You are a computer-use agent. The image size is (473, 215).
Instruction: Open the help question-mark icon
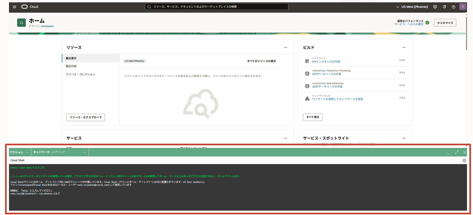(x=453, y=6)
